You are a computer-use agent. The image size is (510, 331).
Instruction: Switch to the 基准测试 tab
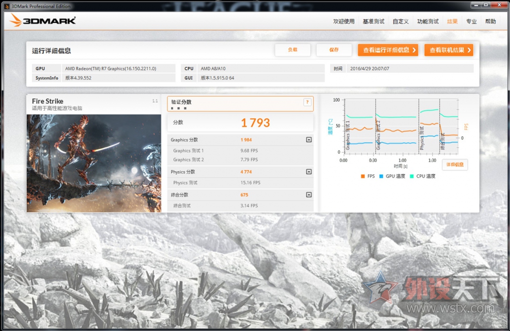[374, 21]
